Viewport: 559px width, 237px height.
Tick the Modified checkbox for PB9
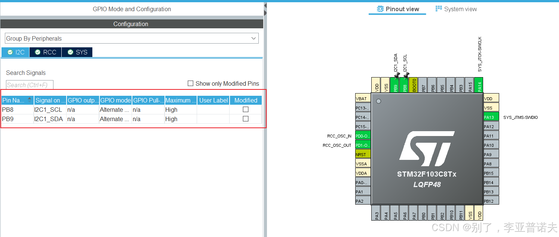coord(246,119)
